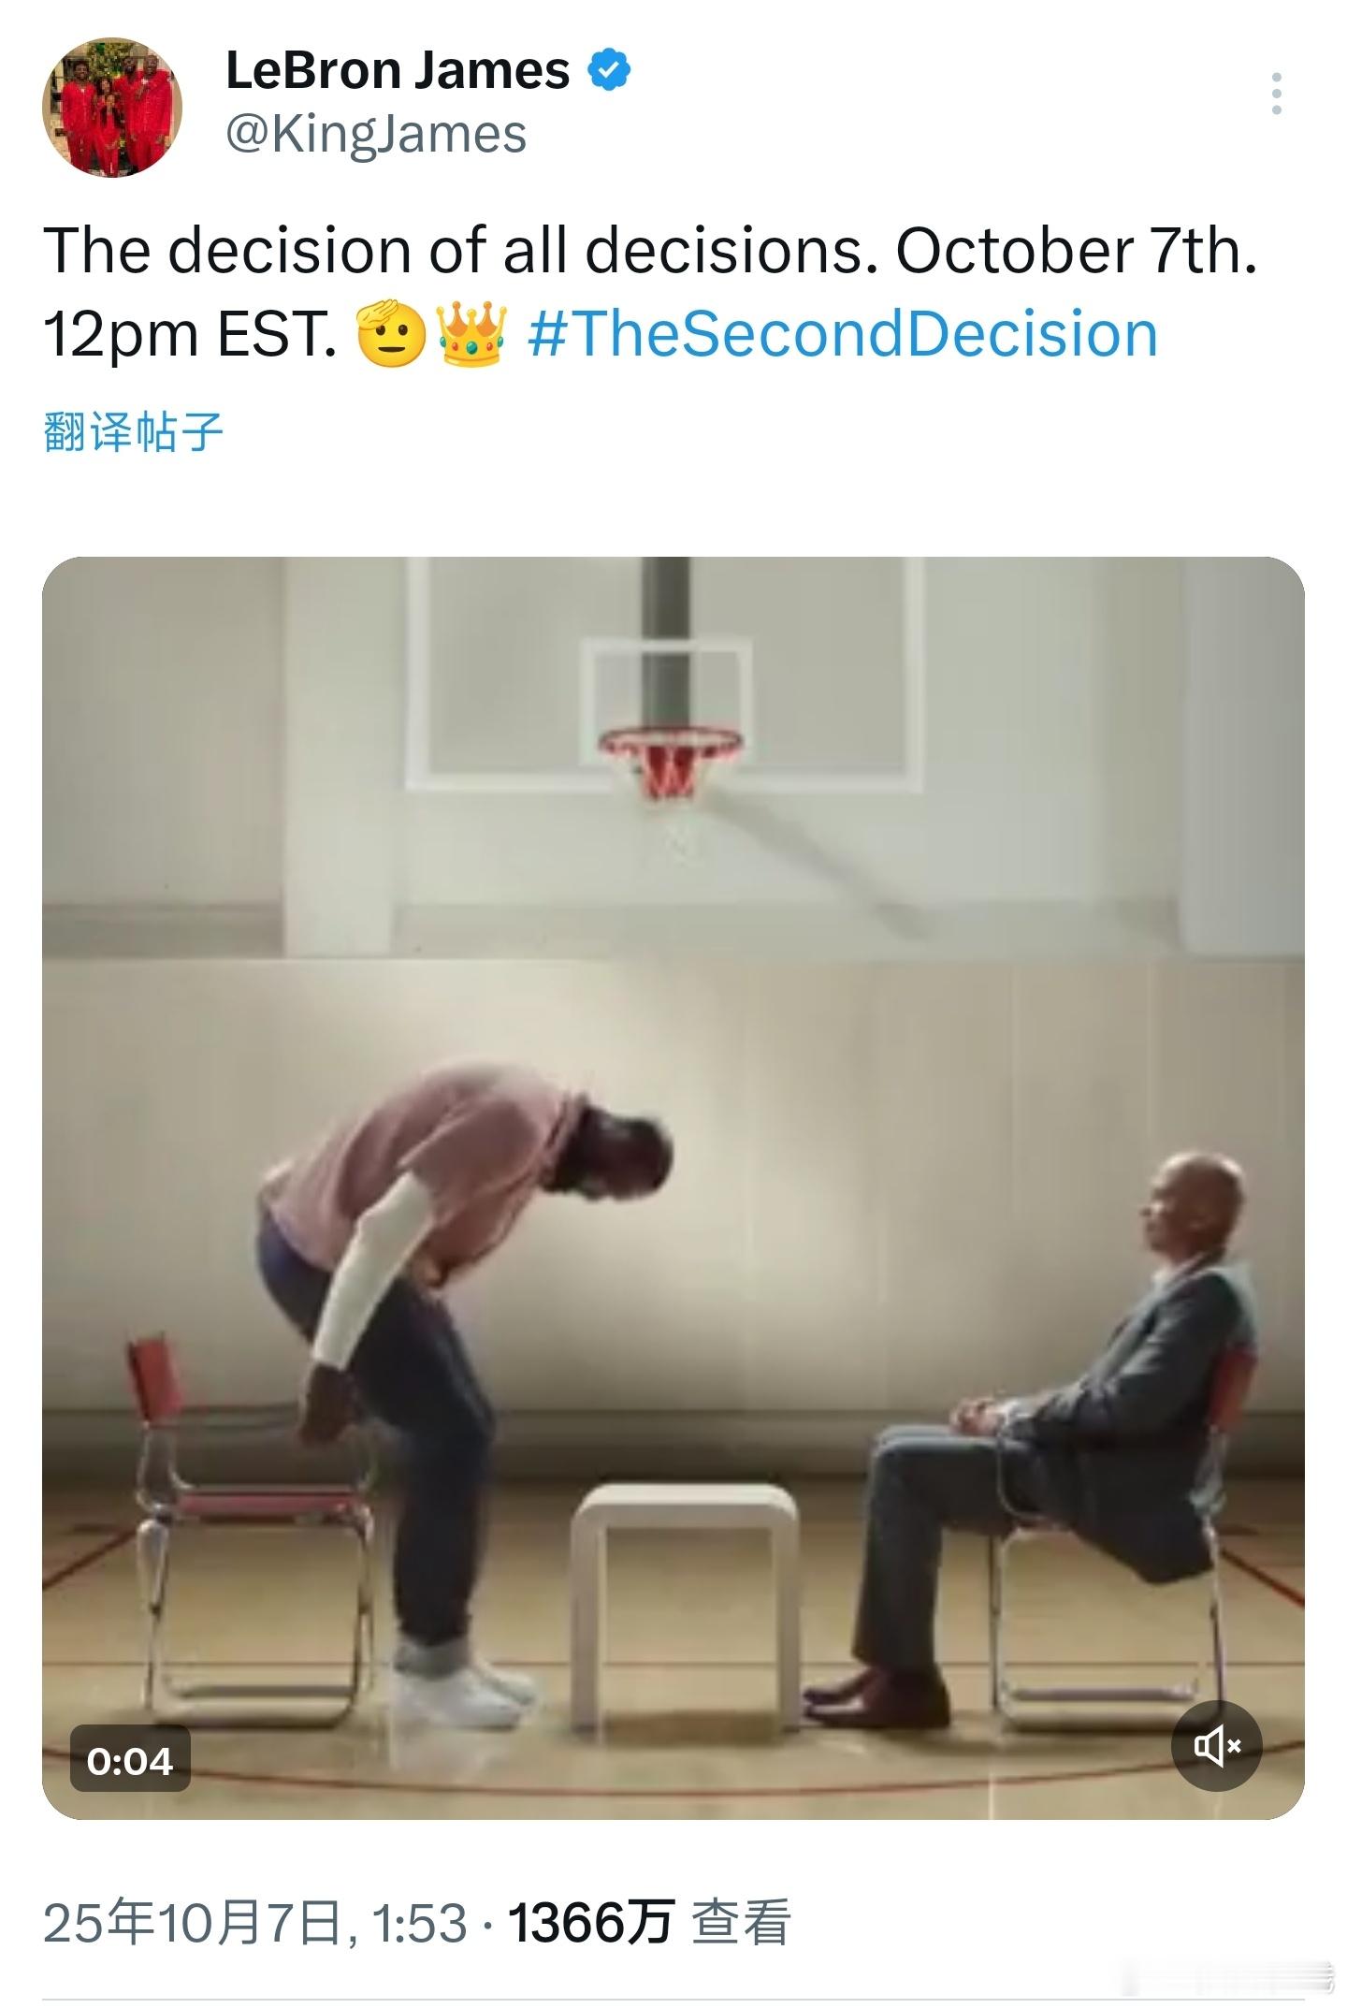Open LeBron James's profile avatar photo
Screen dimensions: 1347x2008
click(112, 107)
